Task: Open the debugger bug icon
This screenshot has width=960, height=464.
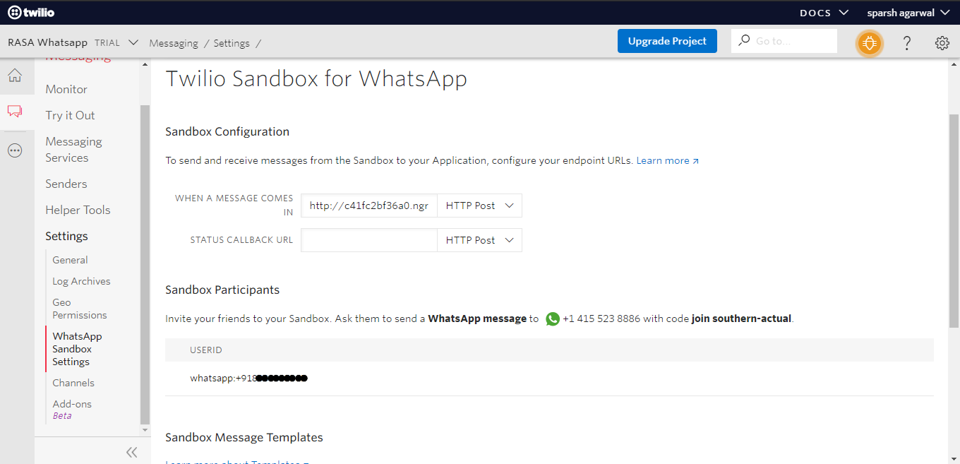Action: click(870, 43)
